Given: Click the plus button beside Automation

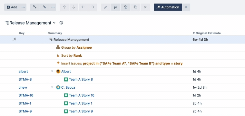Looking at the screenshot, I should (x=186, y=7).
